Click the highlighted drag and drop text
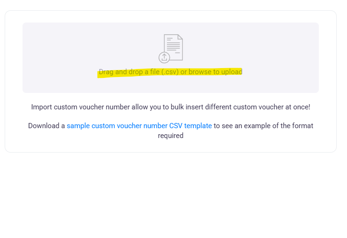Viewport: 347px width, 238px height. pyautogui.click(x=170, y=72)
